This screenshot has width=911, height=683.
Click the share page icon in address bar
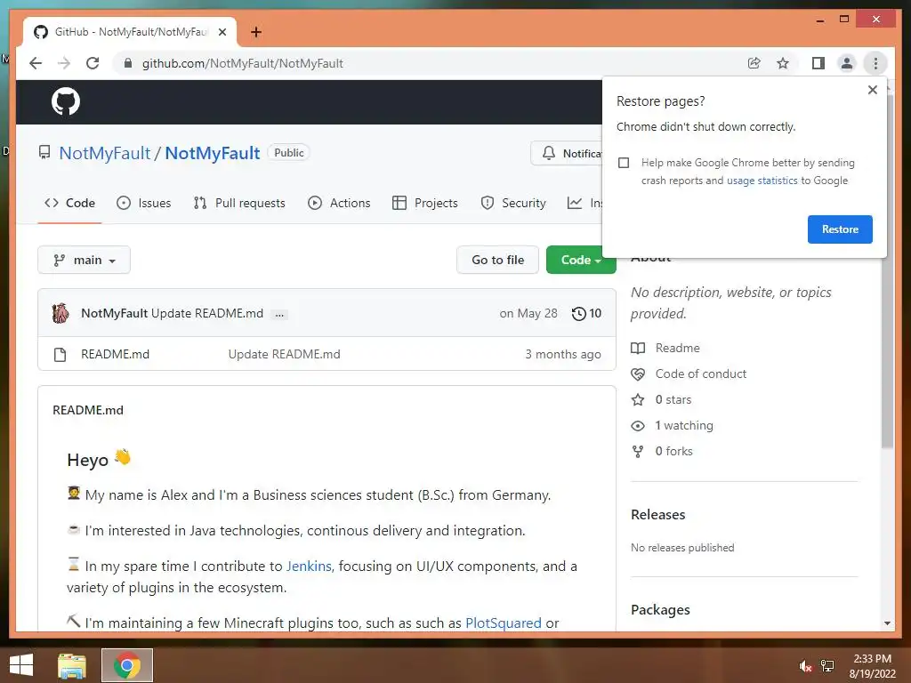754,63
